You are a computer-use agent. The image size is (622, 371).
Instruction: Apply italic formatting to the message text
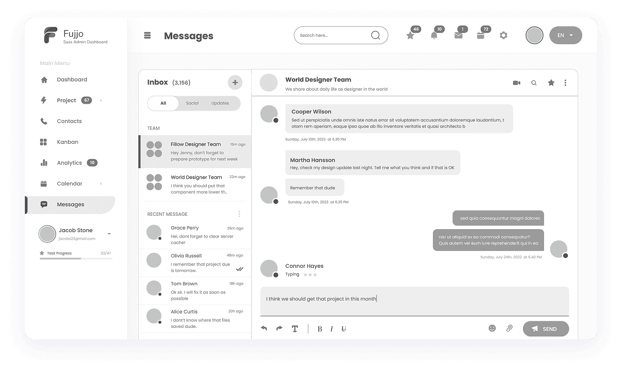(x=332, y=328)
